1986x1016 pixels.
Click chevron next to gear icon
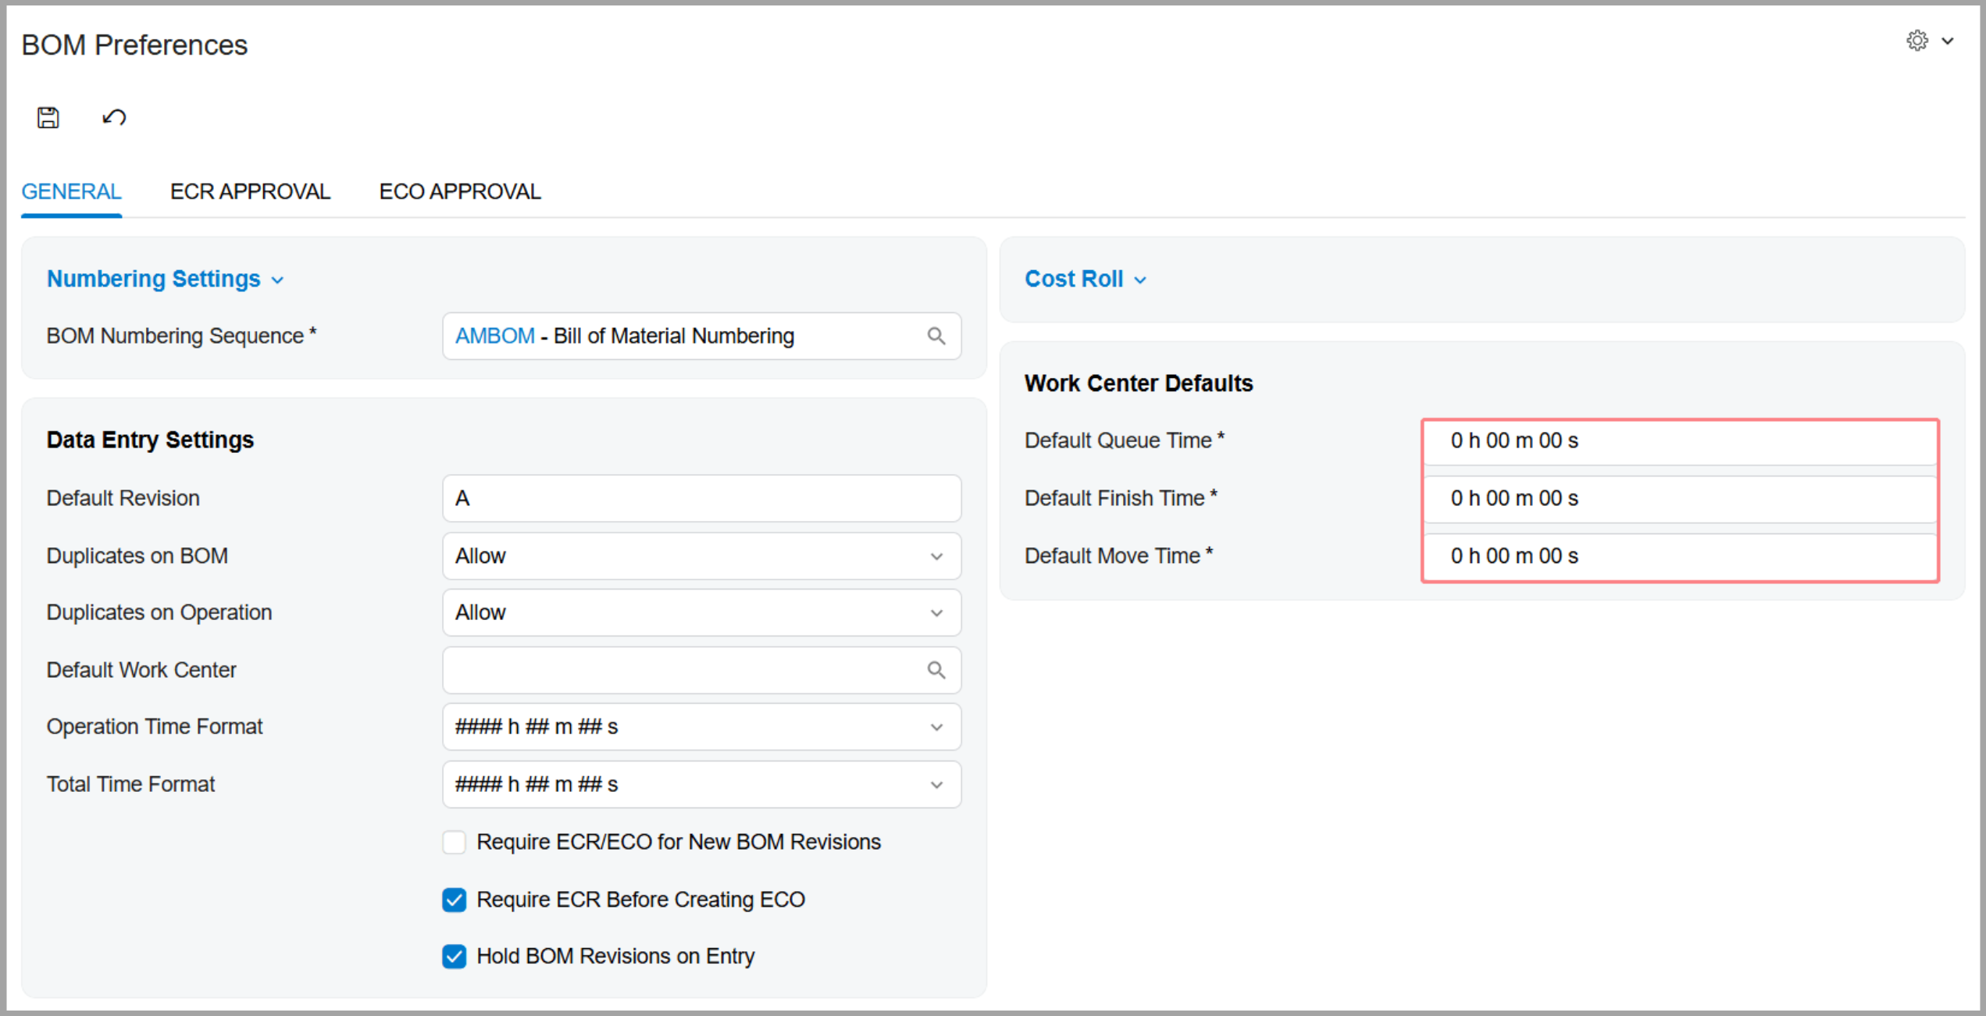pos(1948,41)
